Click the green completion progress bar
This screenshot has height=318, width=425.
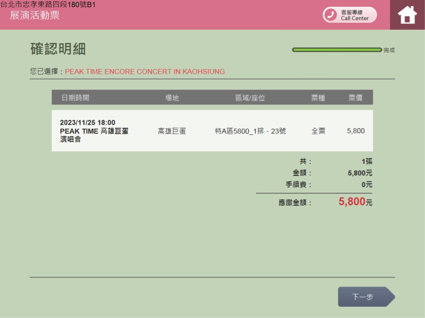pyautogui.click(x=337, y=50)
